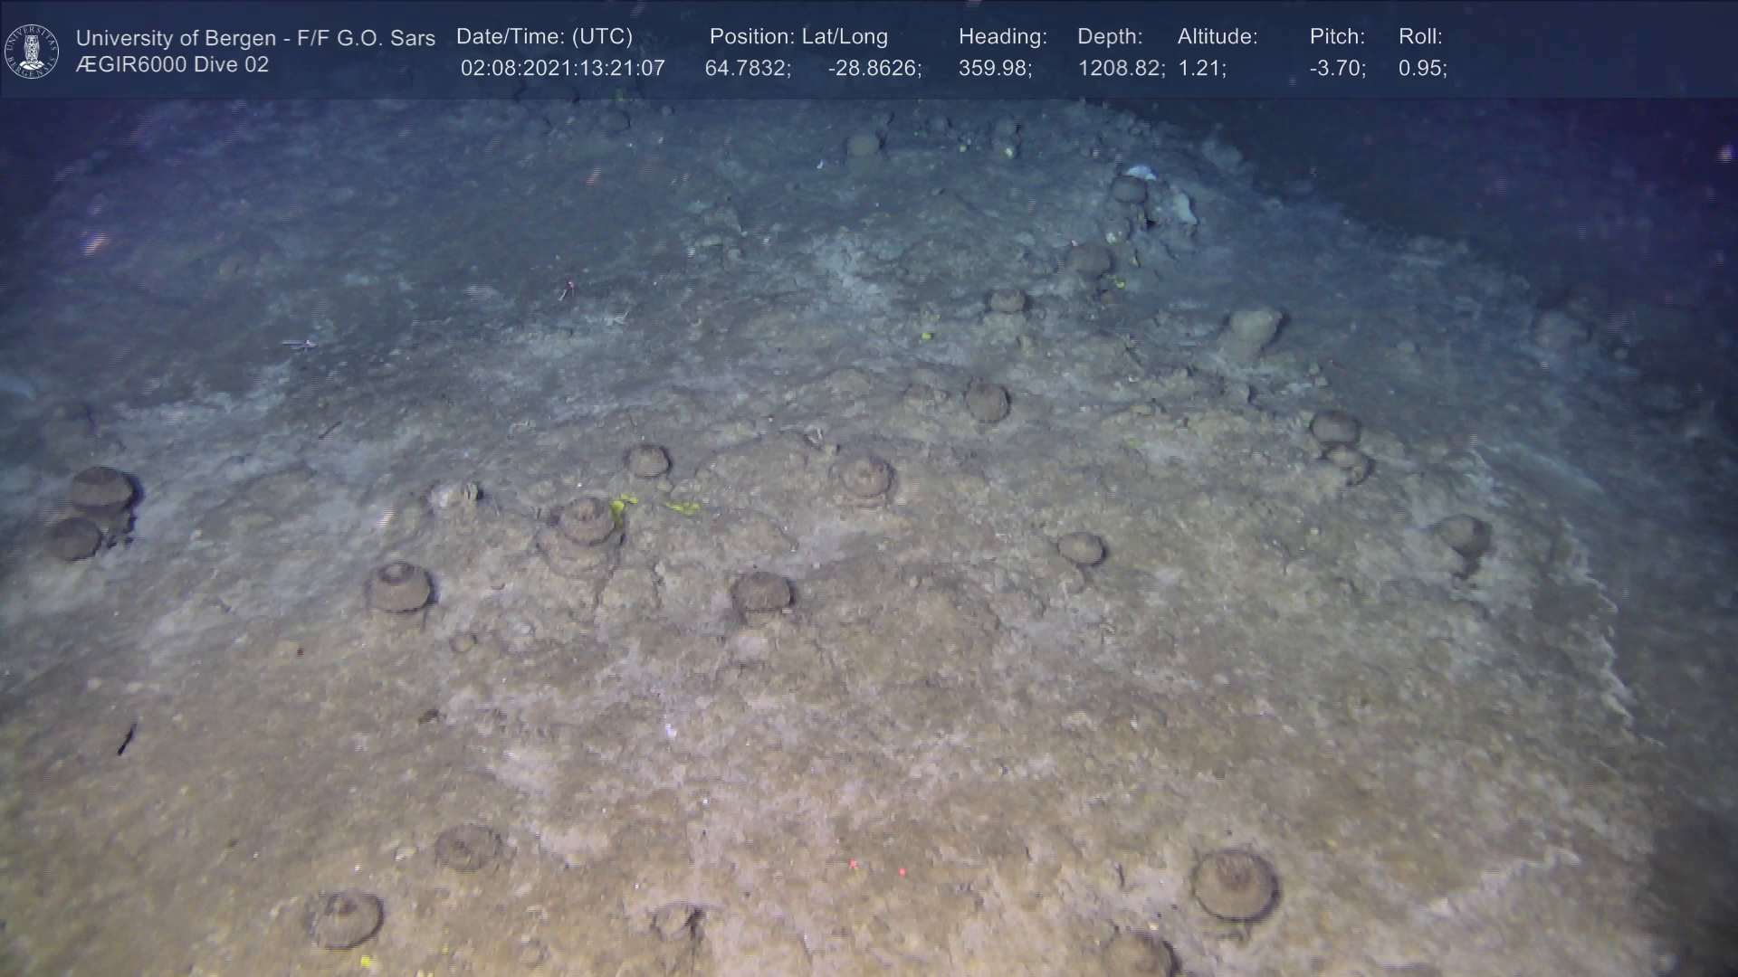The width and height of the screenshot is (1738, 977).
Task: Click the Depth: label
Action: tap(1110, 37)
